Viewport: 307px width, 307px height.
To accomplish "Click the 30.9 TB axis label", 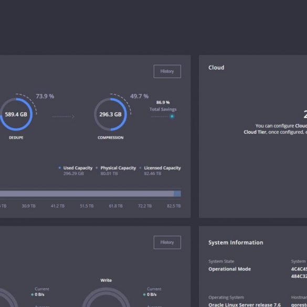I will tap(28, 206).
